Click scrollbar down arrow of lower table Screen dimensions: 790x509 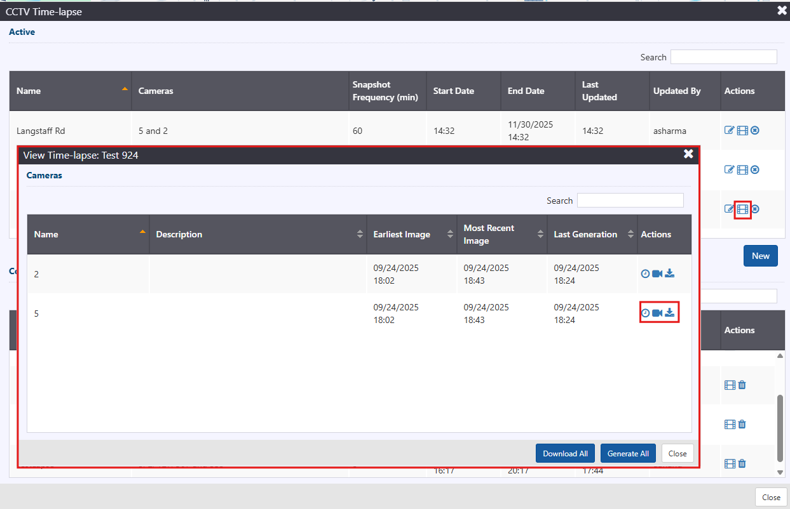[x=780, y=472]
